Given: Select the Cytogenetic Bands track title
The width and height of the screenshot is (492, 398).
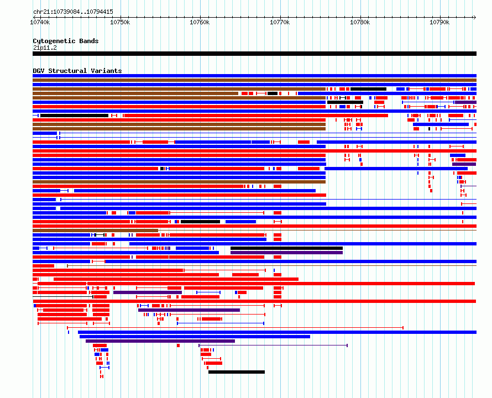Looking at the screenshot, I should [66, 41].
